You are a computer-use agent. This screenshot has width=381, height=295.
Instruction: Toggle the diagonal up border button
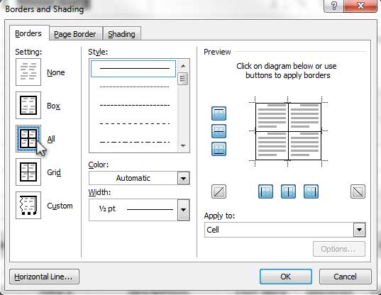pos(219,191)
